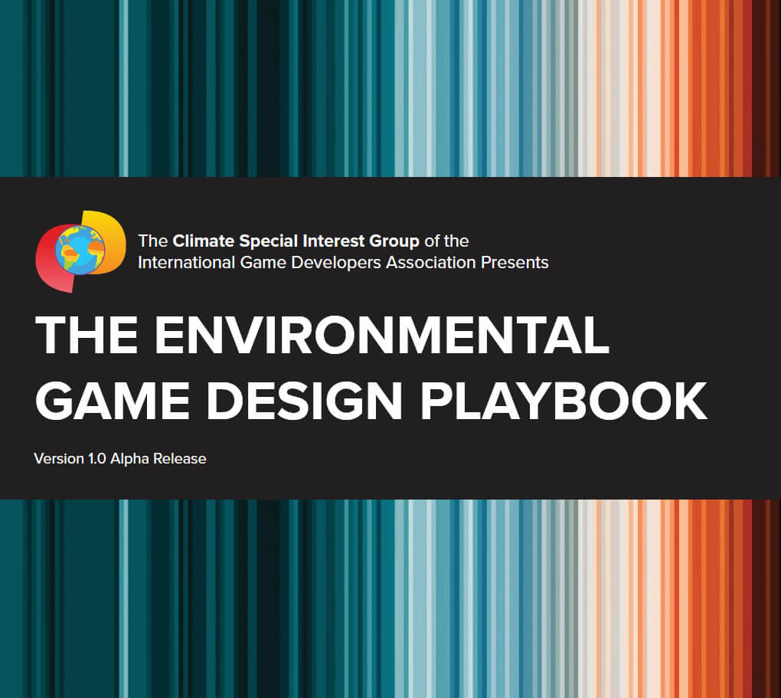Click the Version 1.0 Alpha Release label
This screenshot has height=698, width=781.
(x=119, y=458)
